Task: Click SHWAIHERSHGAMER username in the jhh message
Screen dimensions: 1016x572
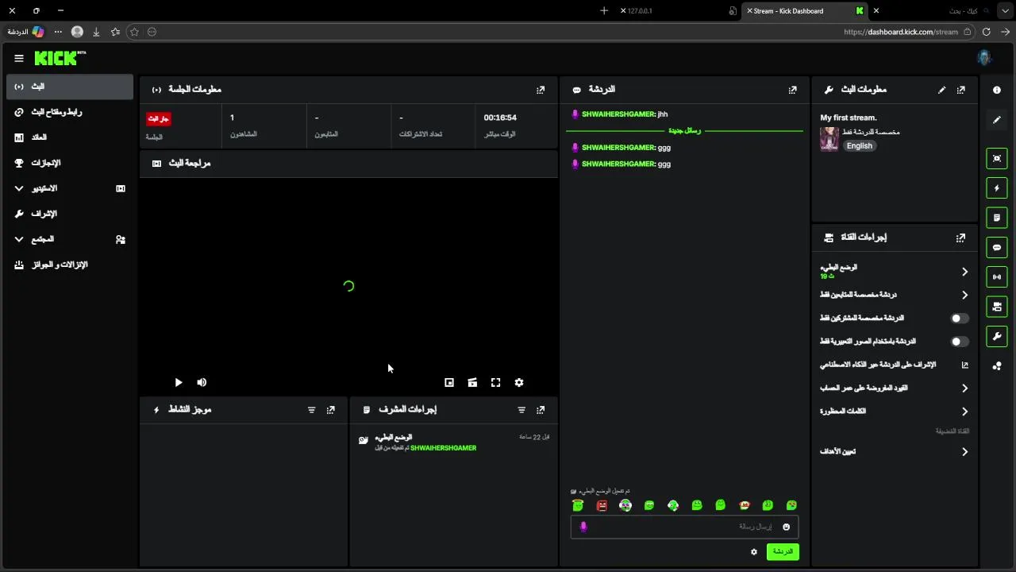Action: coord(618,114)
